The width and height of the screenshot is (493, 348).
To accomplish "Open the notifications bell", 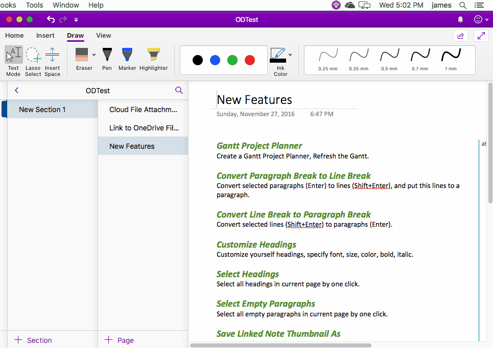I will tap(460, 19).
